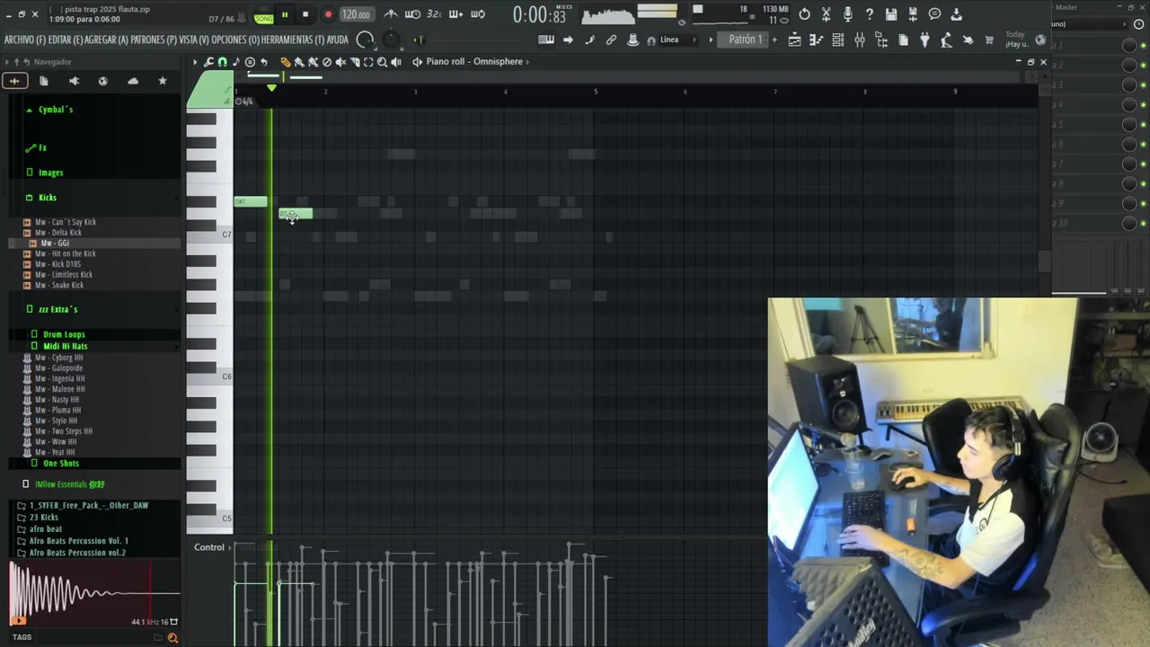1150x647 pixels.
Task: Toggle the microphone recording icon
Action: [x=848, y=14]
